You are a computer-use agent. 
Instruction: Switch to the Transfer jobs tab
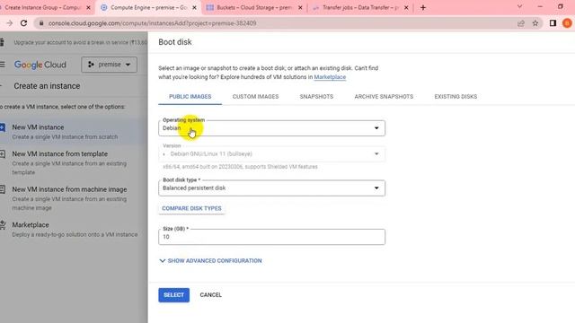coord(360,7)
